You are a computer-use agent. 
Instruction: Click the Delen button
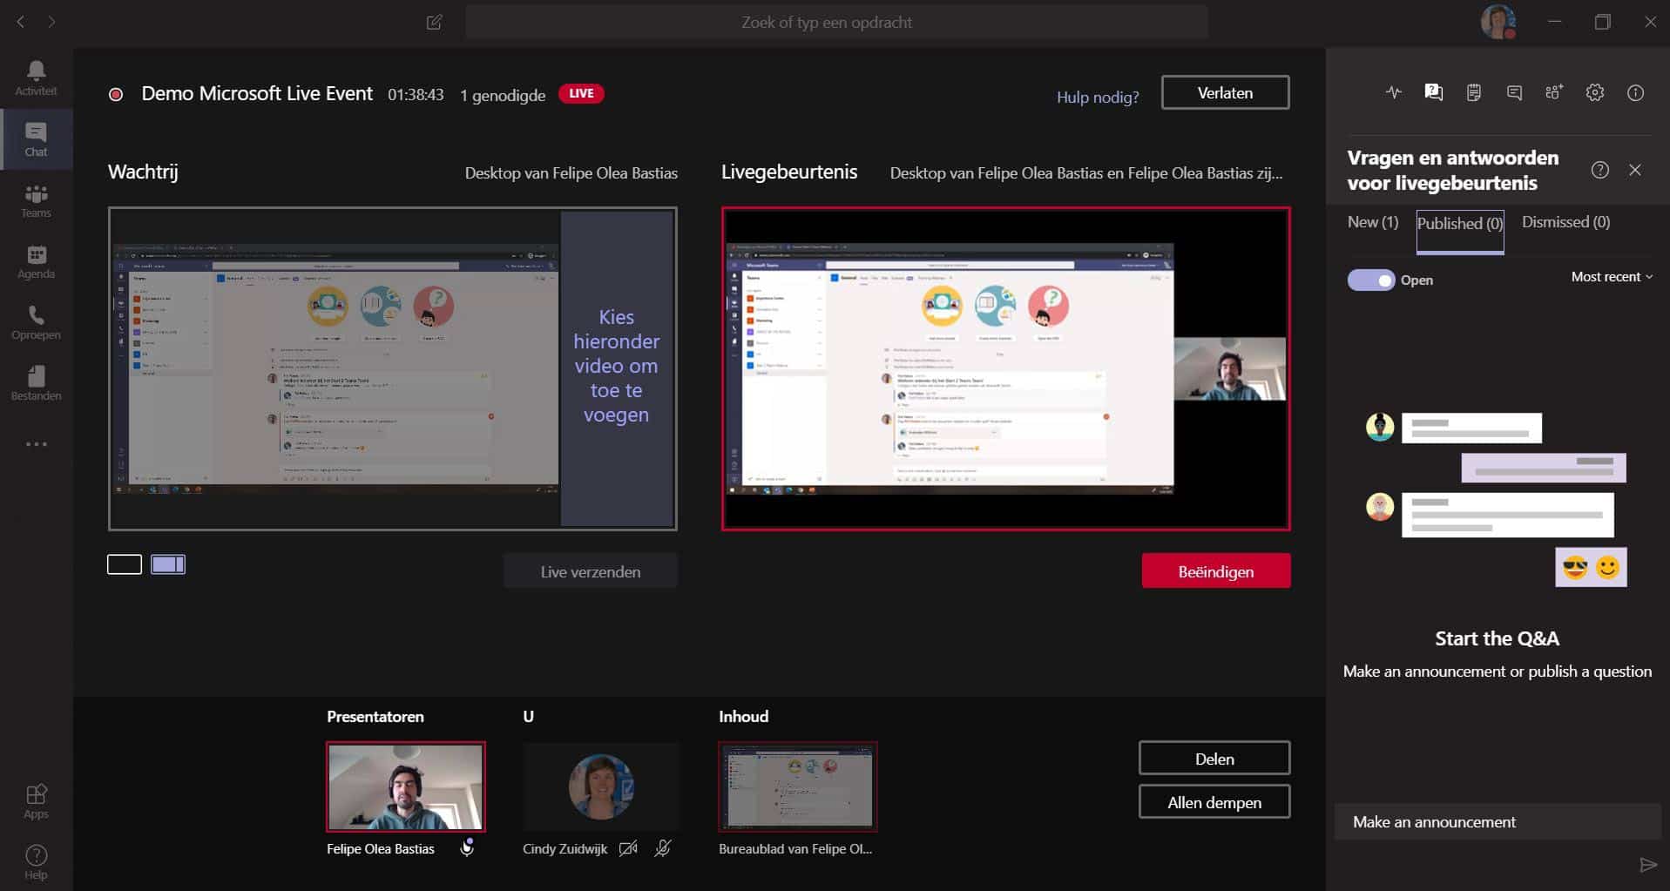pos(1214,759)
